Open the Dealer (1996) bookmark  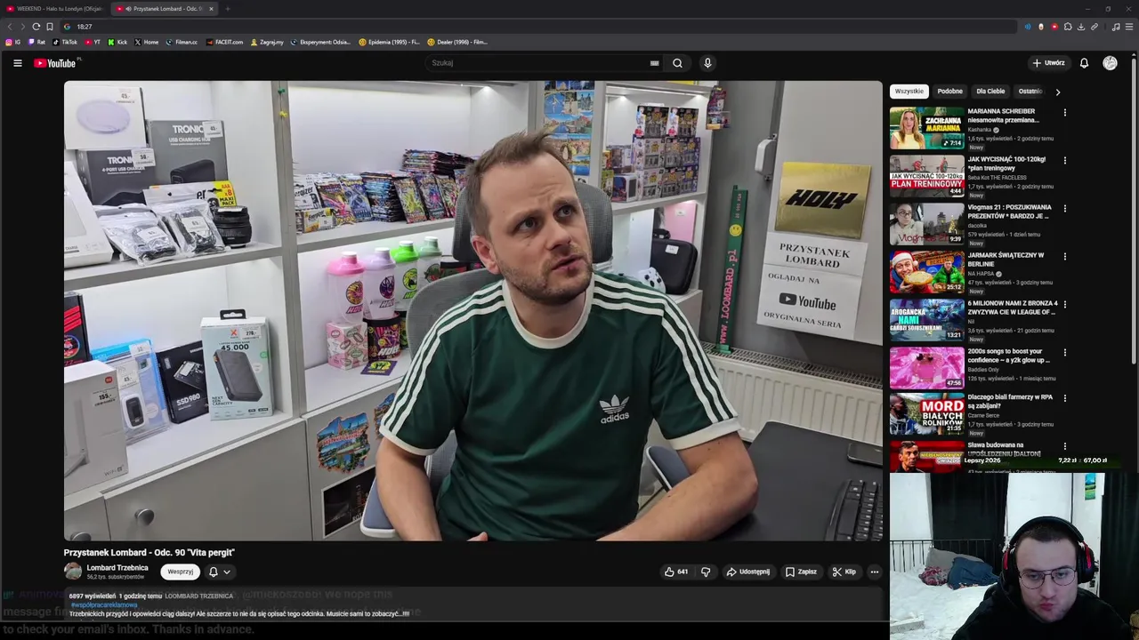point(457,42)
